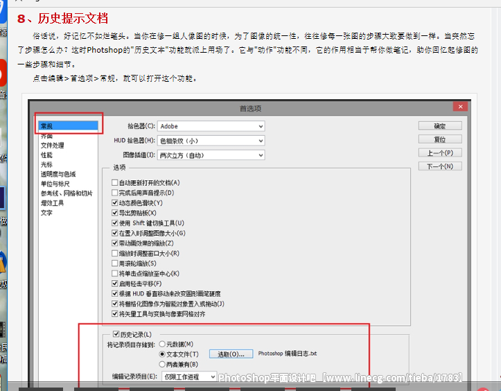Click the 复位 button

[x=440, y=139]
